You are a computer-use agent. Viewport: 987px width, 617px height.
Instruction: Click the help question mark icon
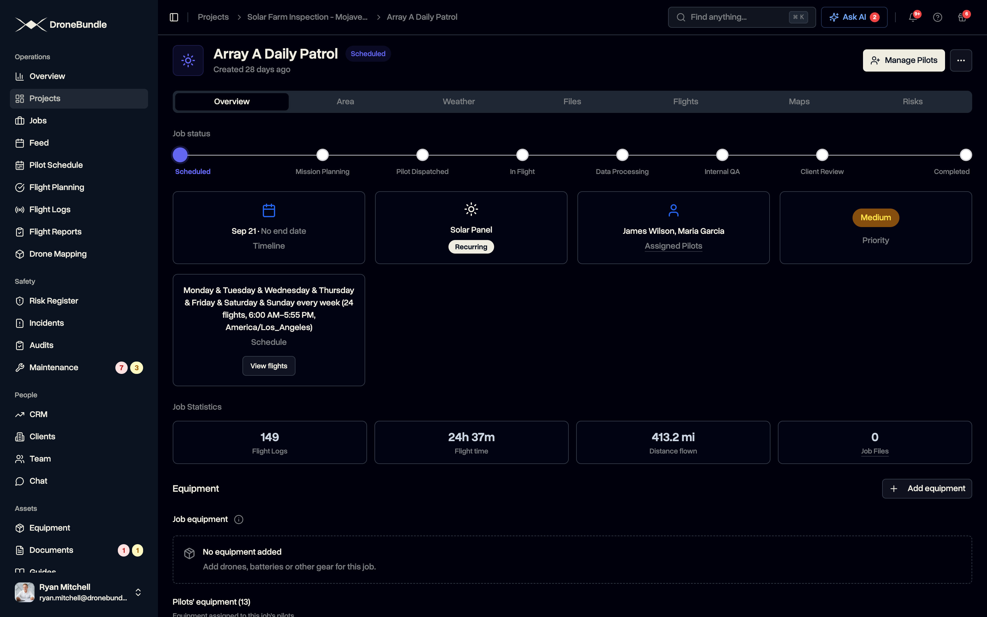[x=937, y=17]
